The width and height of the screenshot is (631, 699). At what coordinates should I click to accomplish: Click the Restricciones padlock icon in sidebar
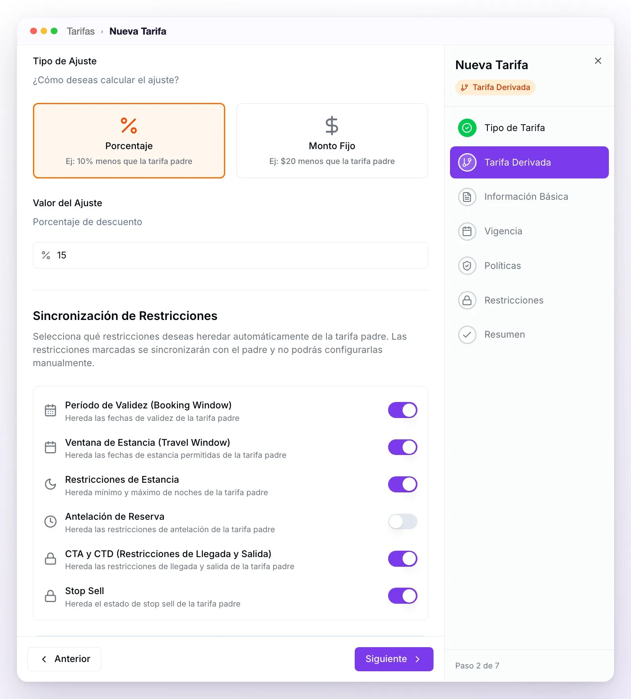tap(467, 300)
